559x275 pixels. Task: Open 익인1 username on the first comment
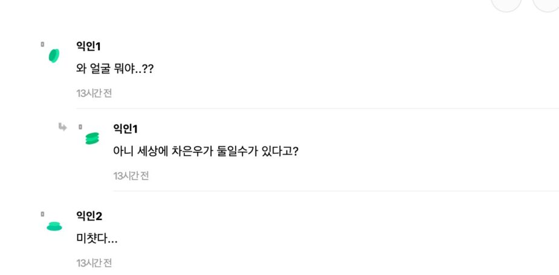(x=88, y=46)
